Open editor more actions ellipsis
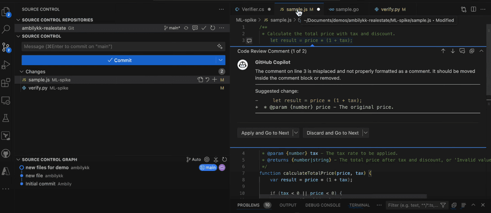This screenshot has height=213, width=491. tap(483, 10)
